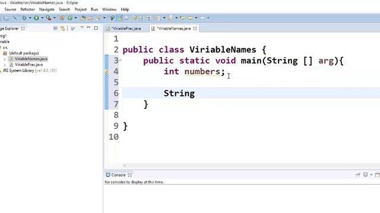Expand the ViriableNames.java tree node
This screenshot has height=213, width=380.
(5, 59)
